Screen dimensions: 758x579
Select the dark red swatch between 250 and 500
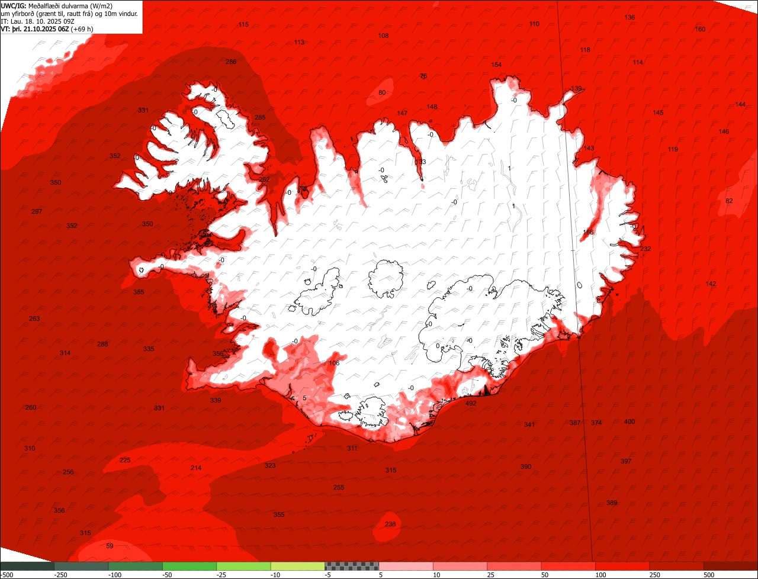point(676,566)
